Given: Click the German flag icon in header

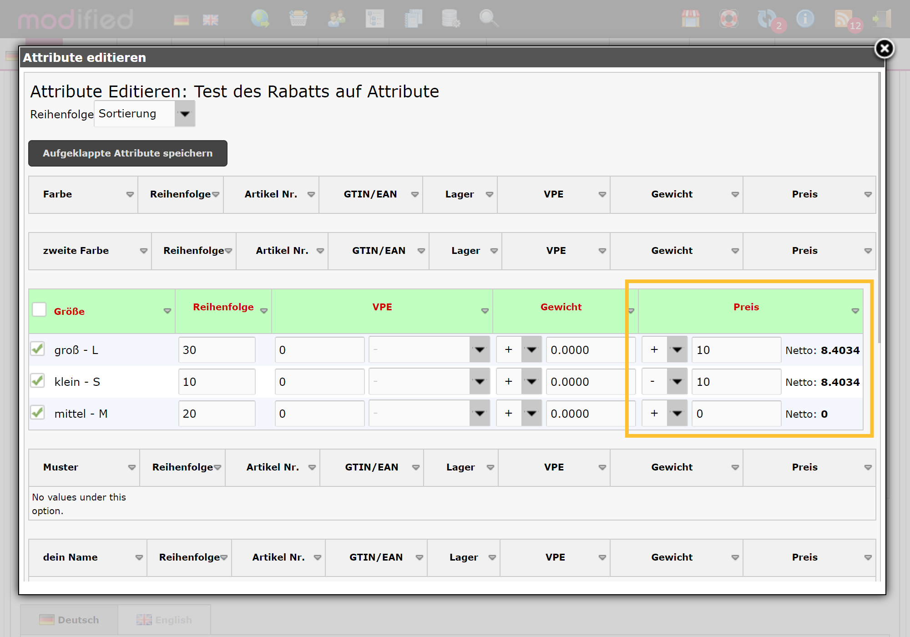Looking at the screenshot, I should [181, 20].
